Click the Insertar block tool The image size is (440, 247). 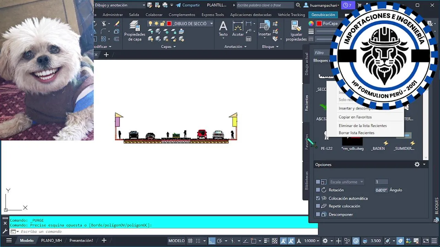coord(265,29)
